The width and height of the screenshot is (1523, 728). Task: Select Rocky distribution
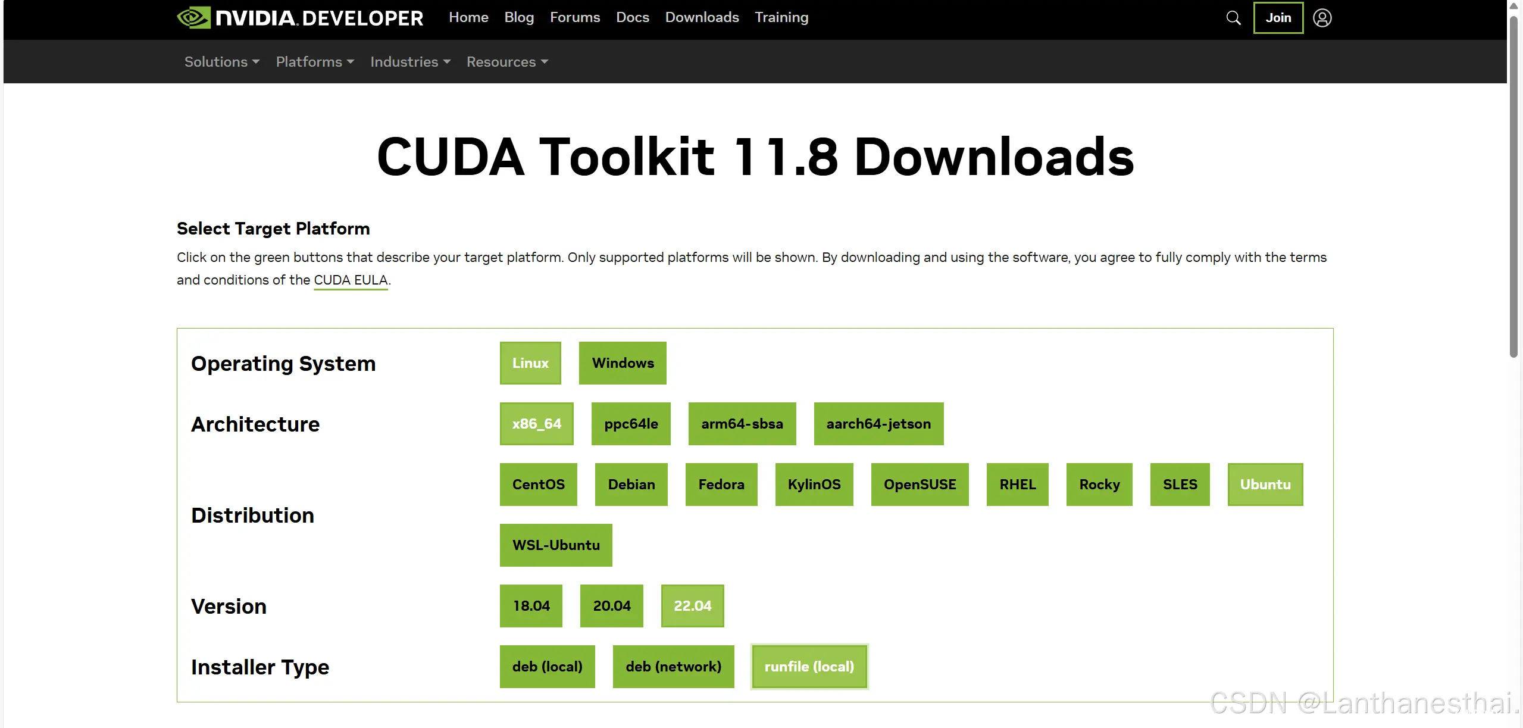click(x=1099, y=485)
